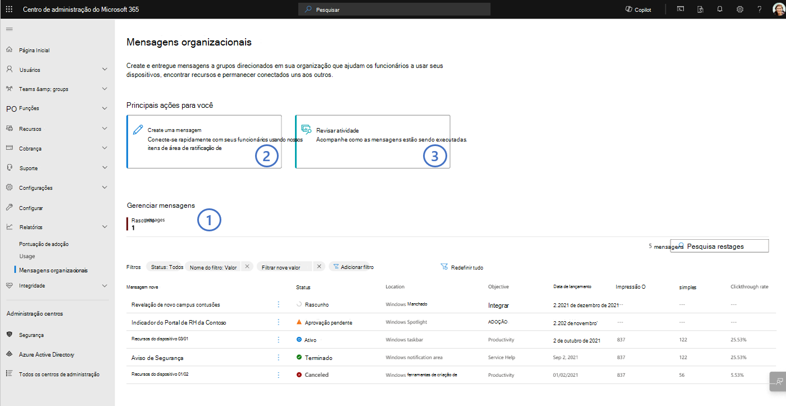This screenshot has height=406, width=786.
Task: Click the 'Aprovação pendente' status cell
Action: [x=324, y=322]
